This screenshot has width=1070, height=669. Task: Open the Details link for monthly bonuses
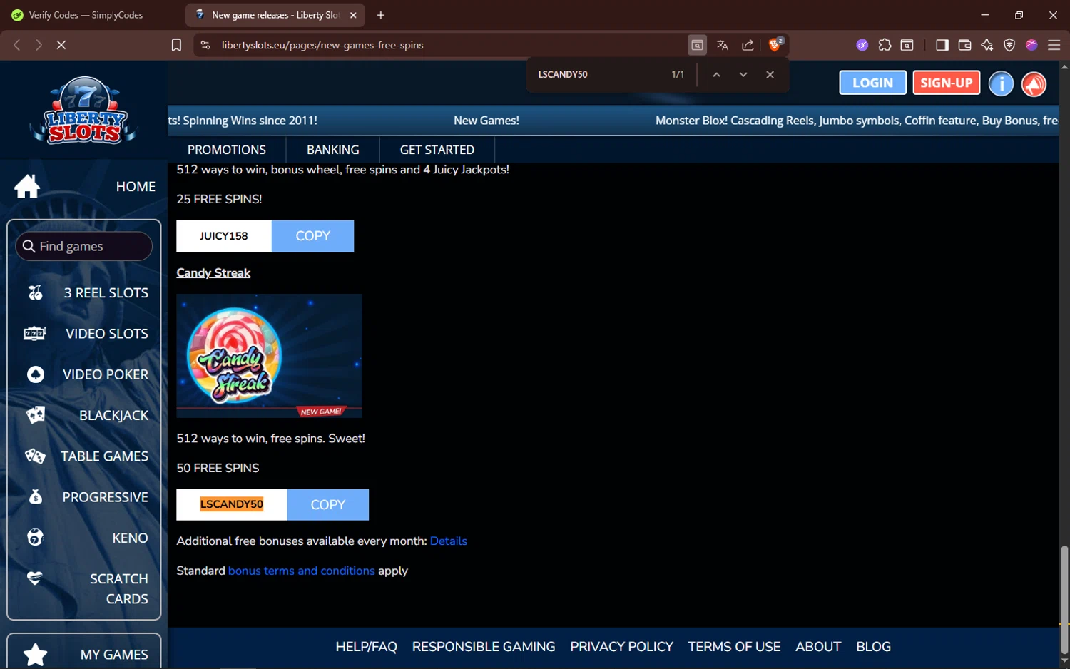[x=449, y=541]
